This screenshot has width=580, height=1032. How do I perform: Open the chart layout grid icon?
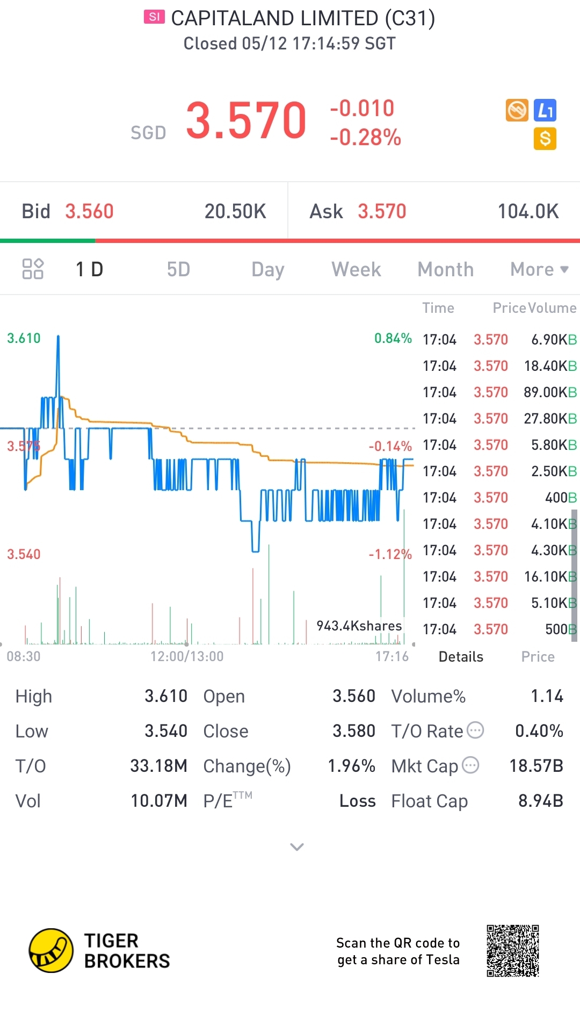tap(33, 269)
